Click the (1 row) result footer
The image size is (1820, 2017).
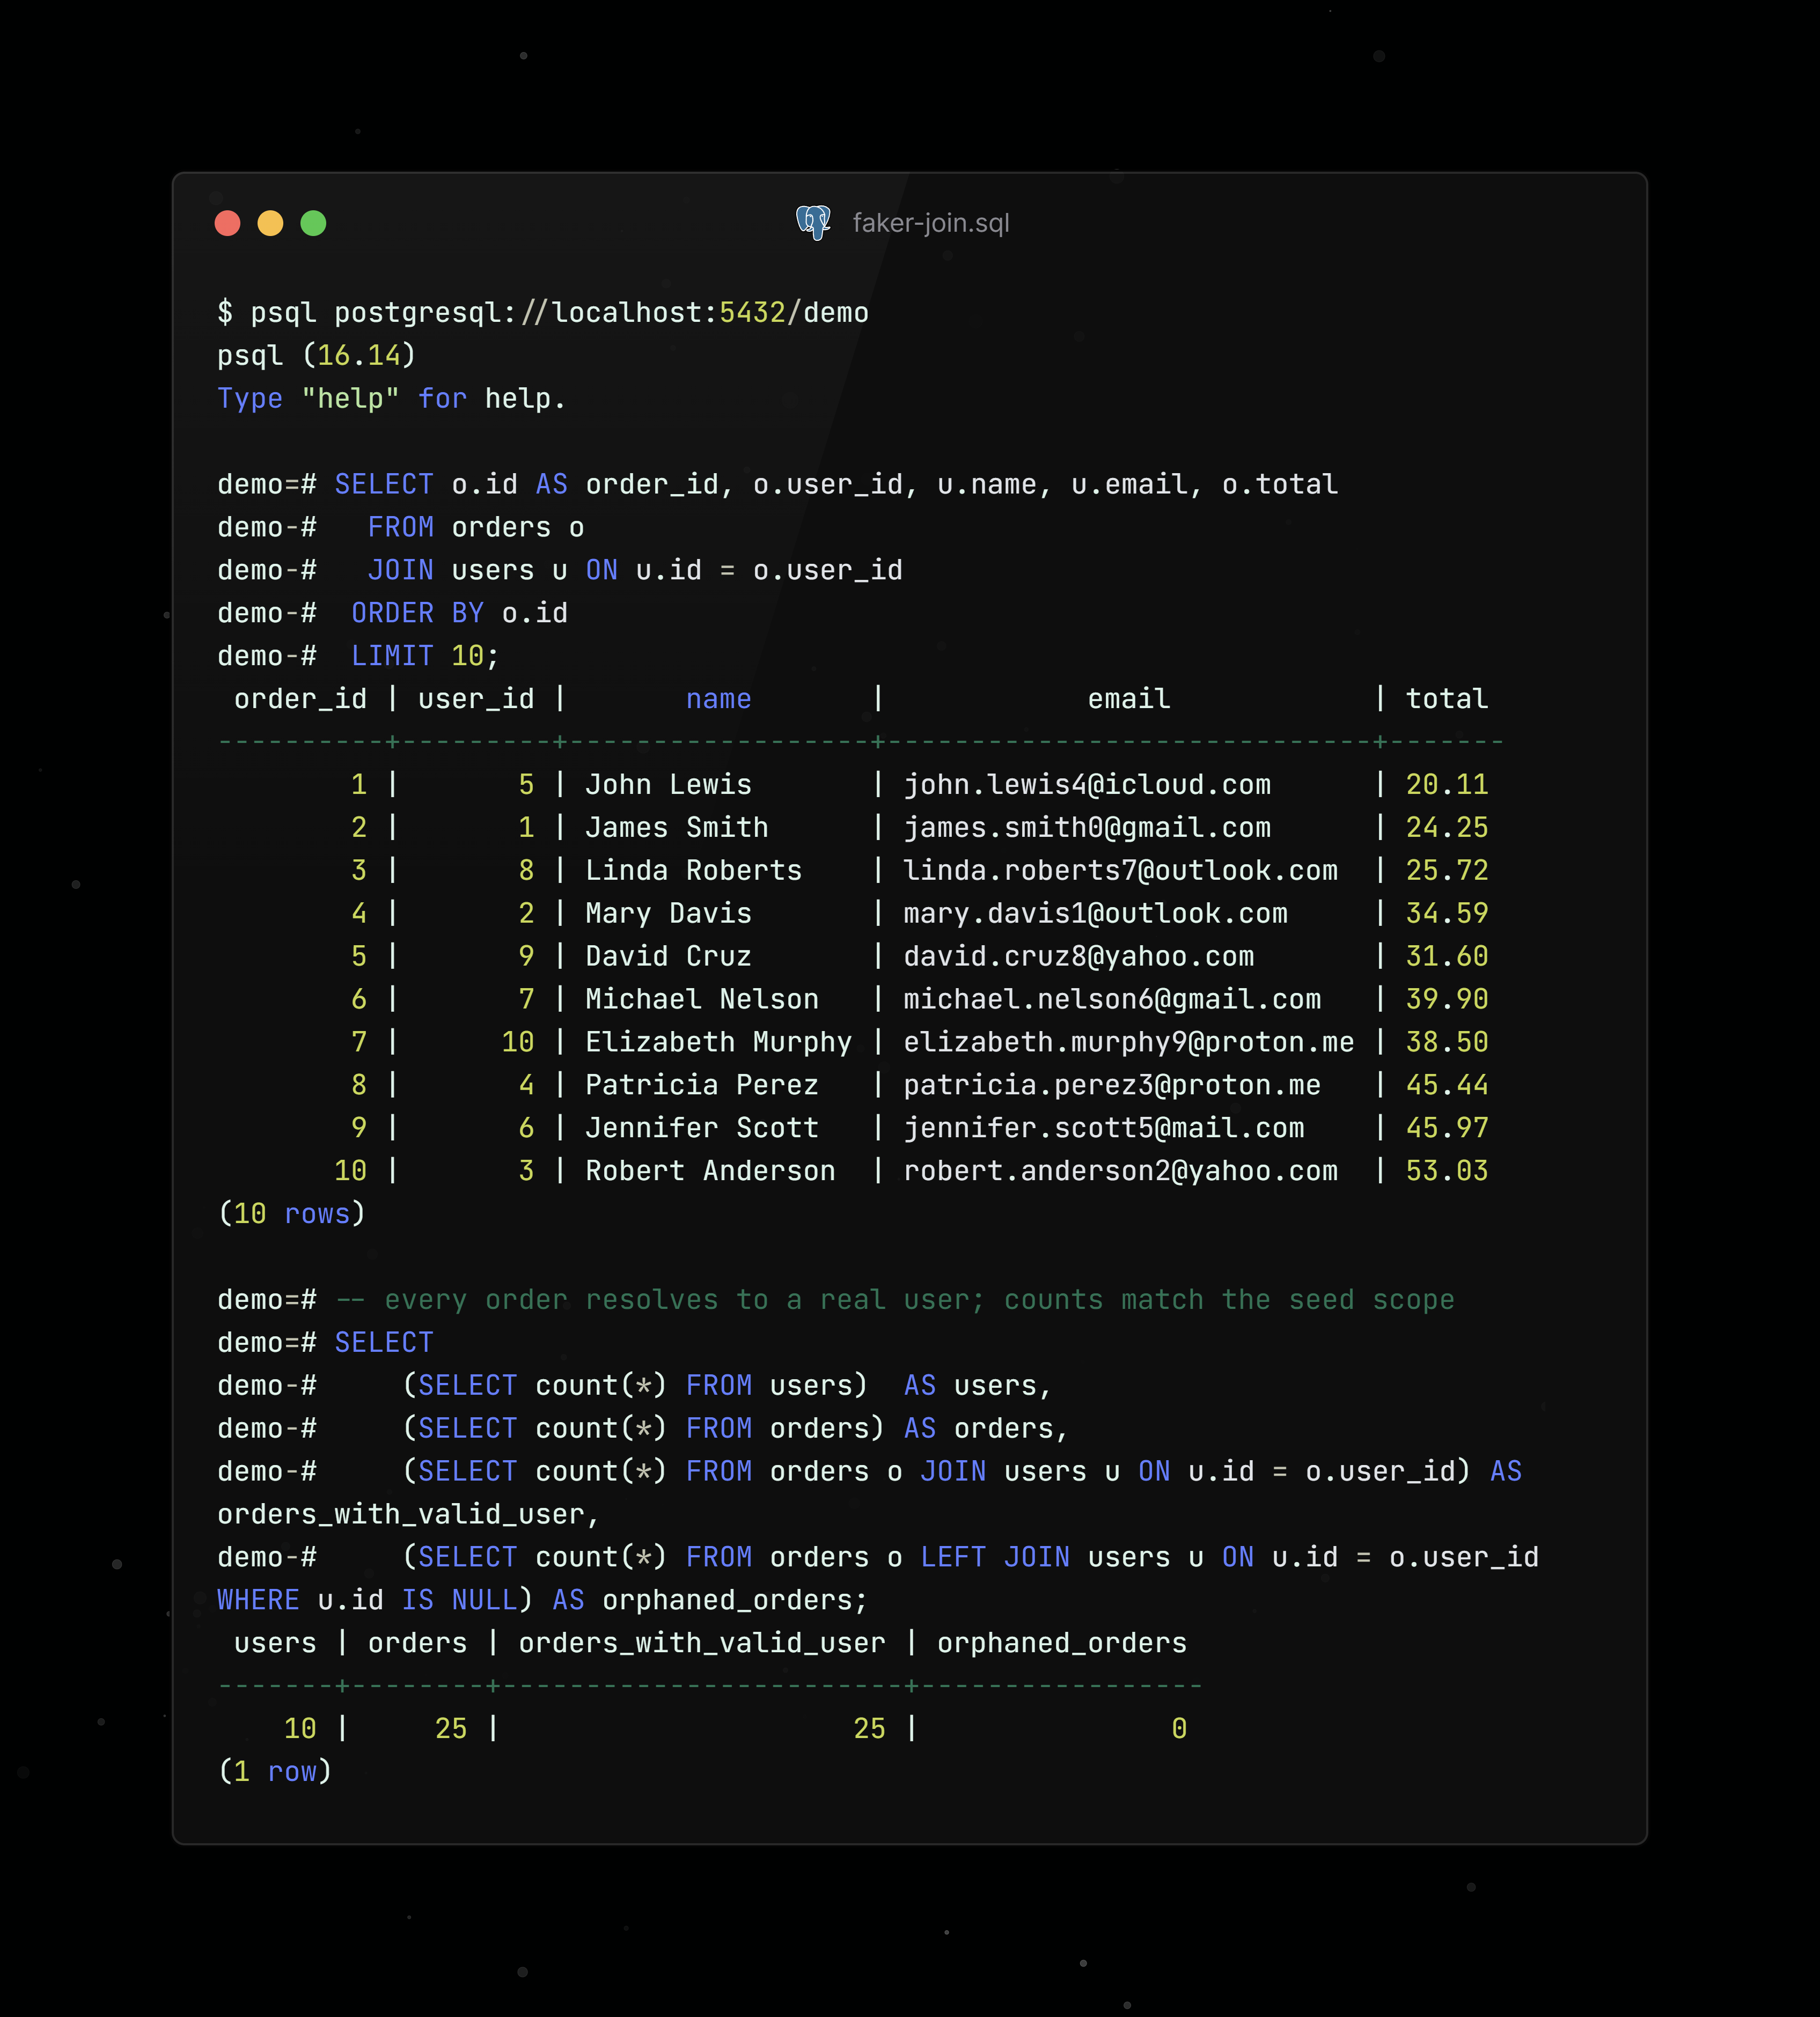tap(275, 1772)
